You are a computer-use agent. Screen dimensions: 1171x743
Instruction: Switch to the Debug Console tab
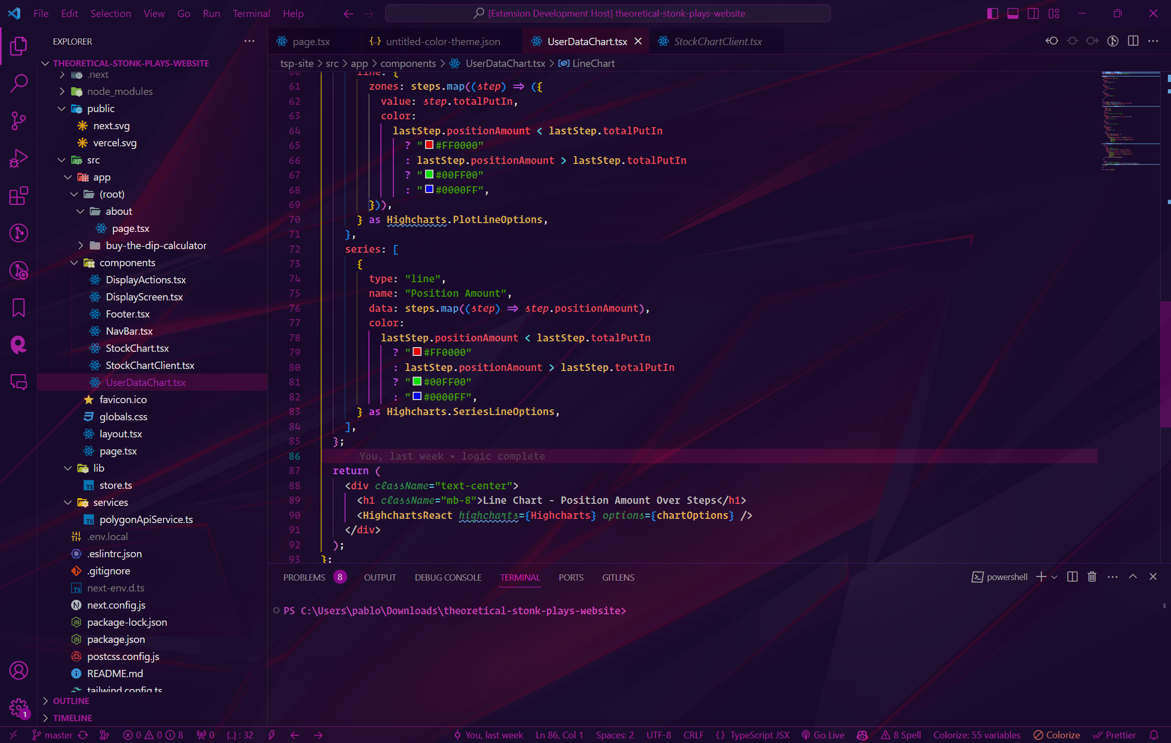click(448, 577)
